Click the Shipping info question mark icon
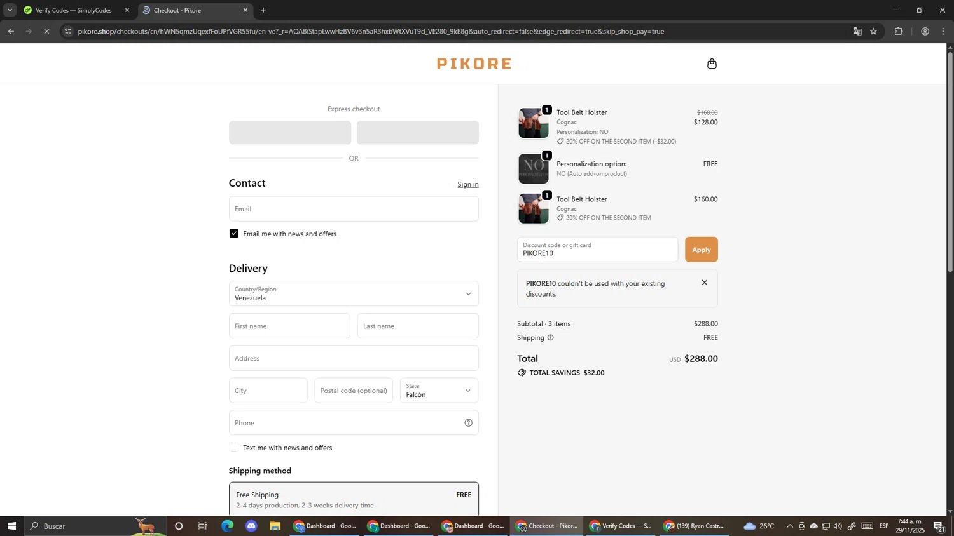 point(550,338)
